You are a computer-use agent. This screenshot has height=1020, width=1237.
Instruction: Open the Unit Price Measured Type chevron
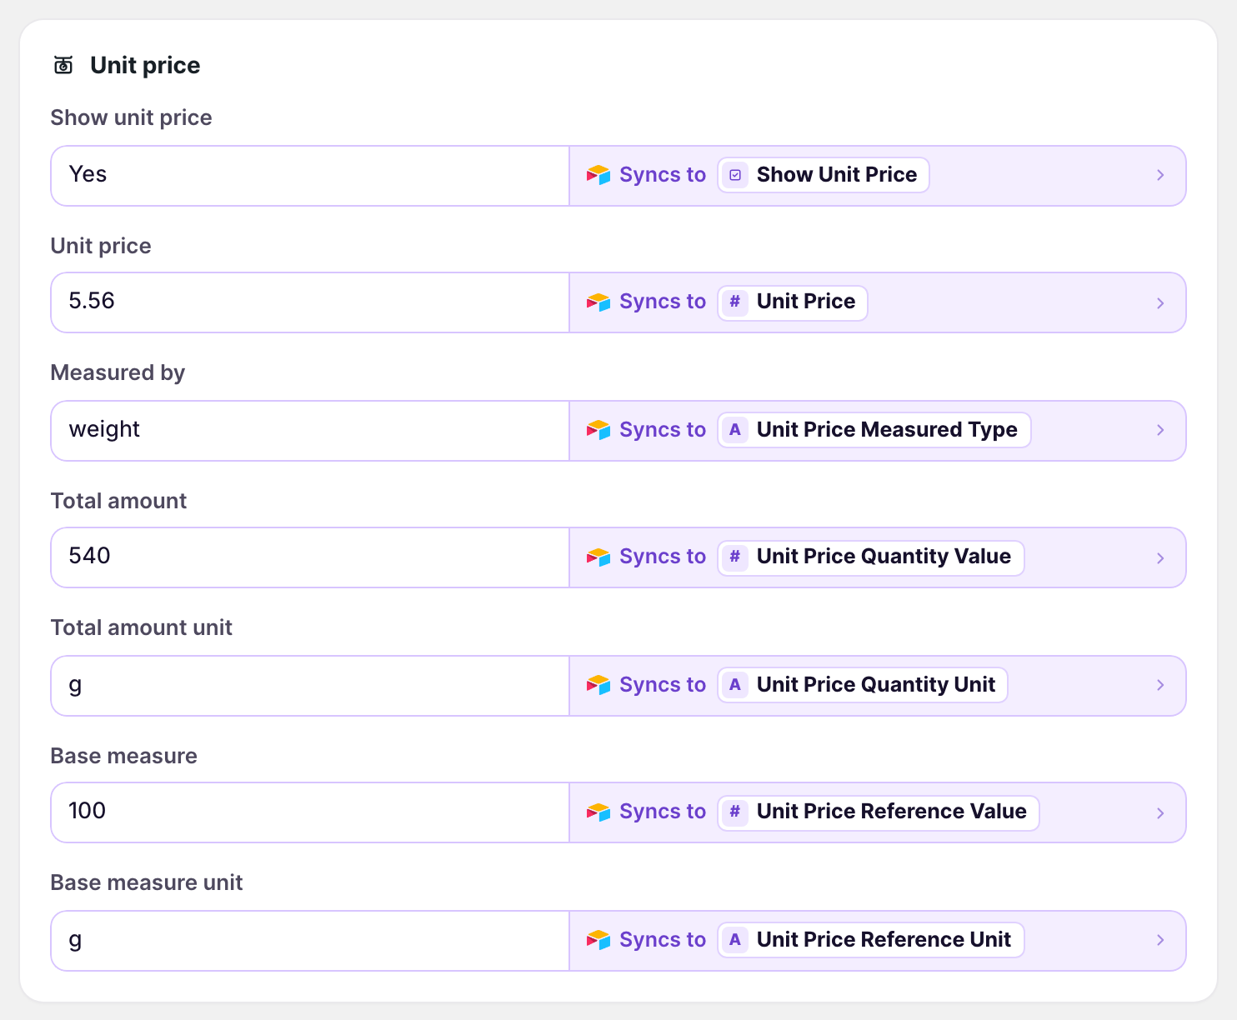1160,430
